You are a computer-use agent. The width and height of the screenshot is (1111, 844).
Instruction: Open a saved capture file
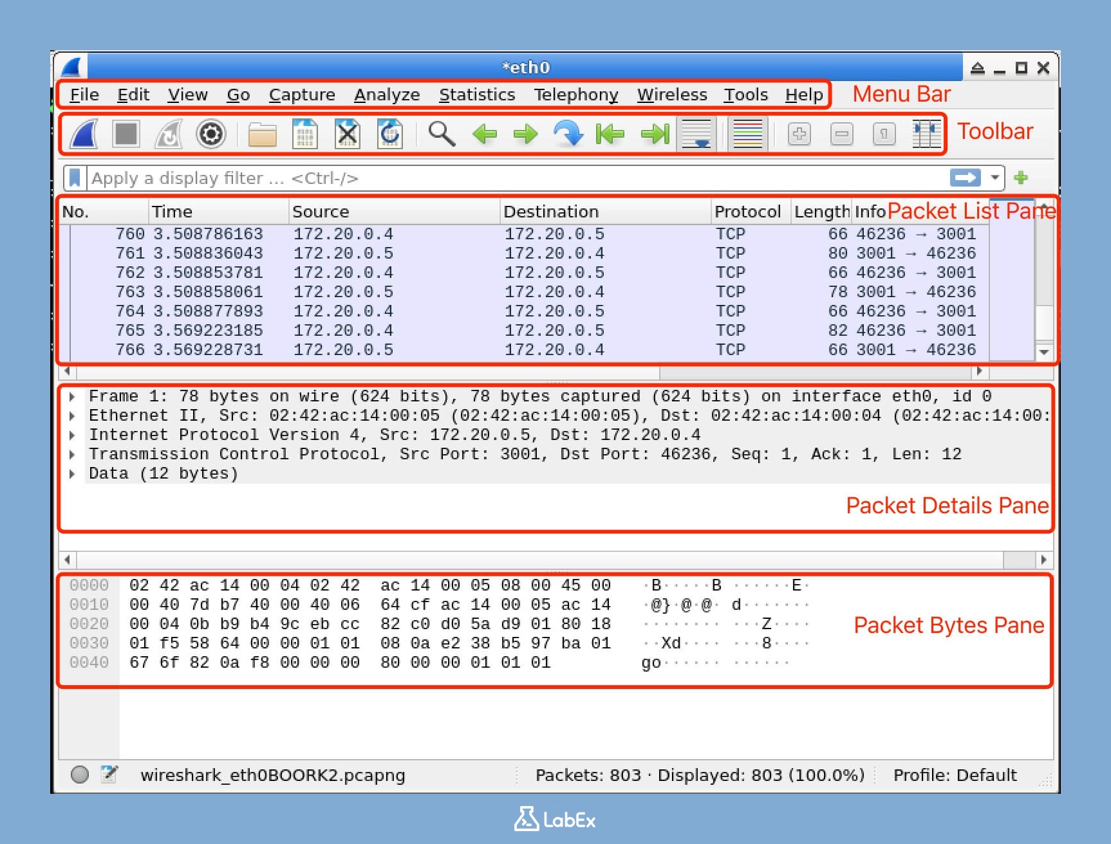261,134
